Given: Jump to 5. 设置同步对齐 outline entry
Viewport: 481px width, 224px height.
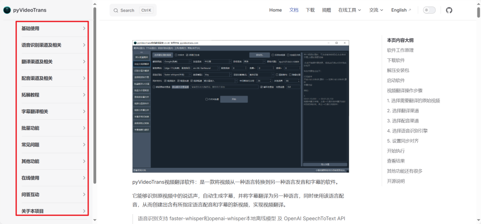Looking at the screenshot, I should (x=403, y=141).
